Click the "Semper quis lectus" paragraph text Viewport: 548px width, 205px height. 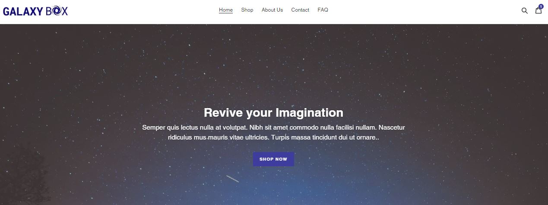coord(273,133)
